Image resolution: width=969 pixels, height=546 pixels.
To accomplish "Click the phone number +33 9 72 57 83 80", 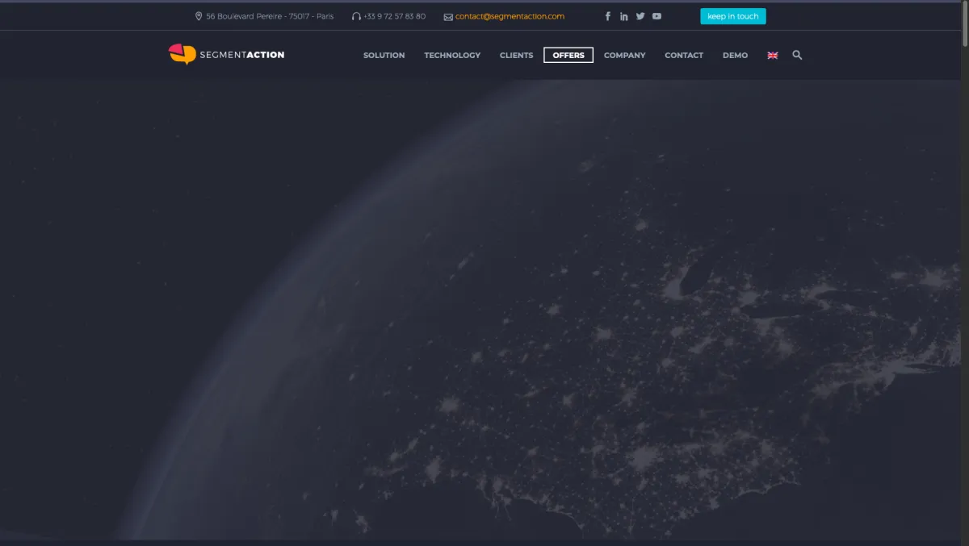I will [x=395, y=16].
